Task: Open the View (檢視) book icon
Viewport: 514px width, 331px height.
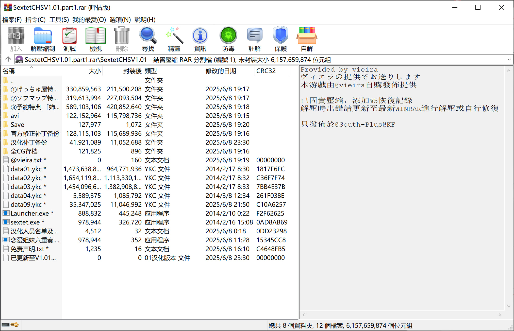Action: tap(95, 39)
